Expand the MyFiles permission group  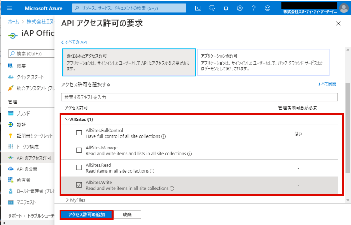[x=67, y=200]
